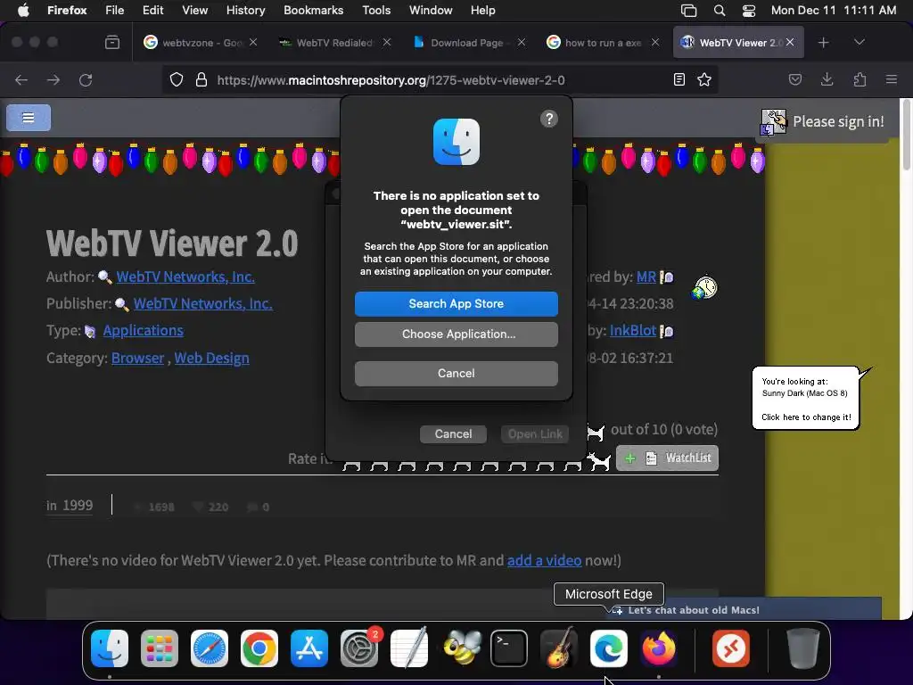Open Remote Desktop icon in Dock

pyautogui.click(x=731, y=648)
